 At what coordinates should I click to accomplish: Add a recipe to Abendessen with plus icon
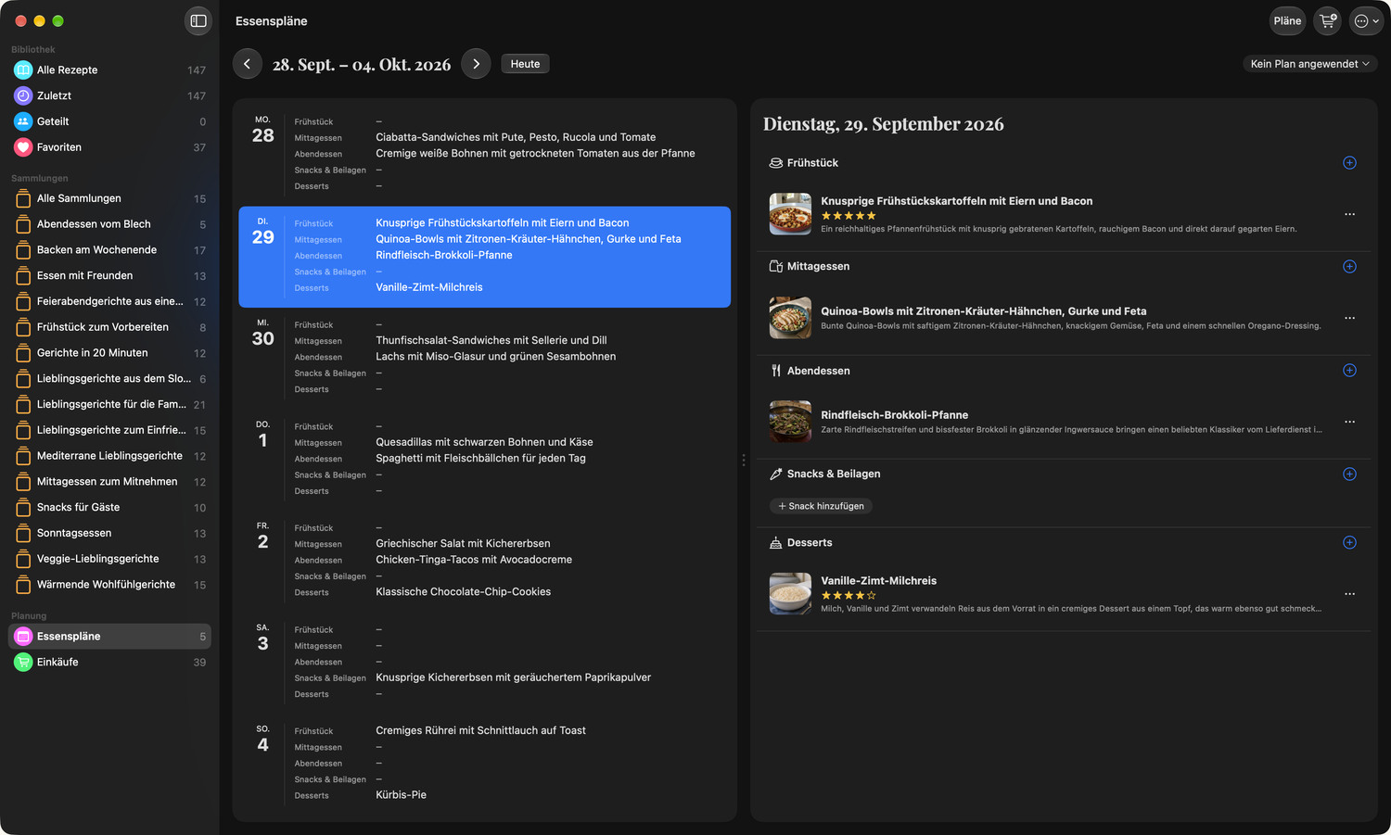pyautogui.click(x=1349, y=371)
